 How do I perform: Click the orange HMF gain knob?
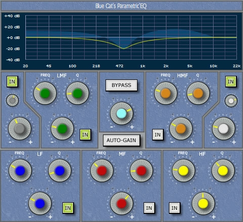(181, 128)
